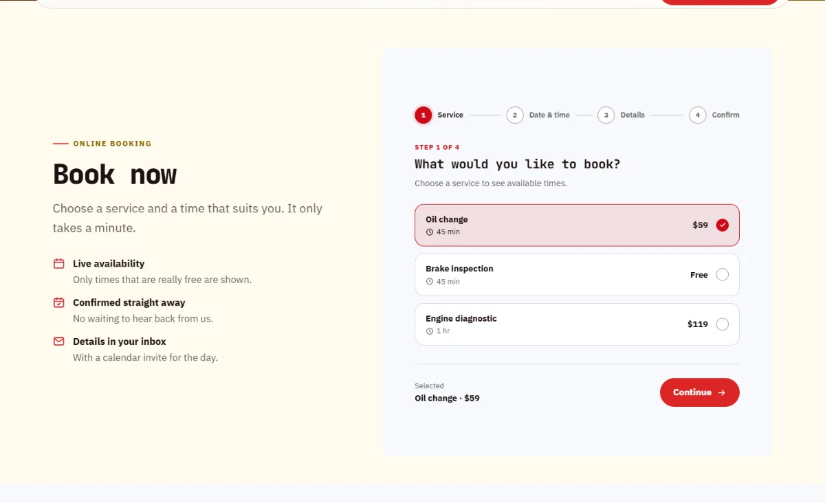Click the Continue button
This screenshot has height=503, width=825.
pyautogui.click(x=699, y=392)
